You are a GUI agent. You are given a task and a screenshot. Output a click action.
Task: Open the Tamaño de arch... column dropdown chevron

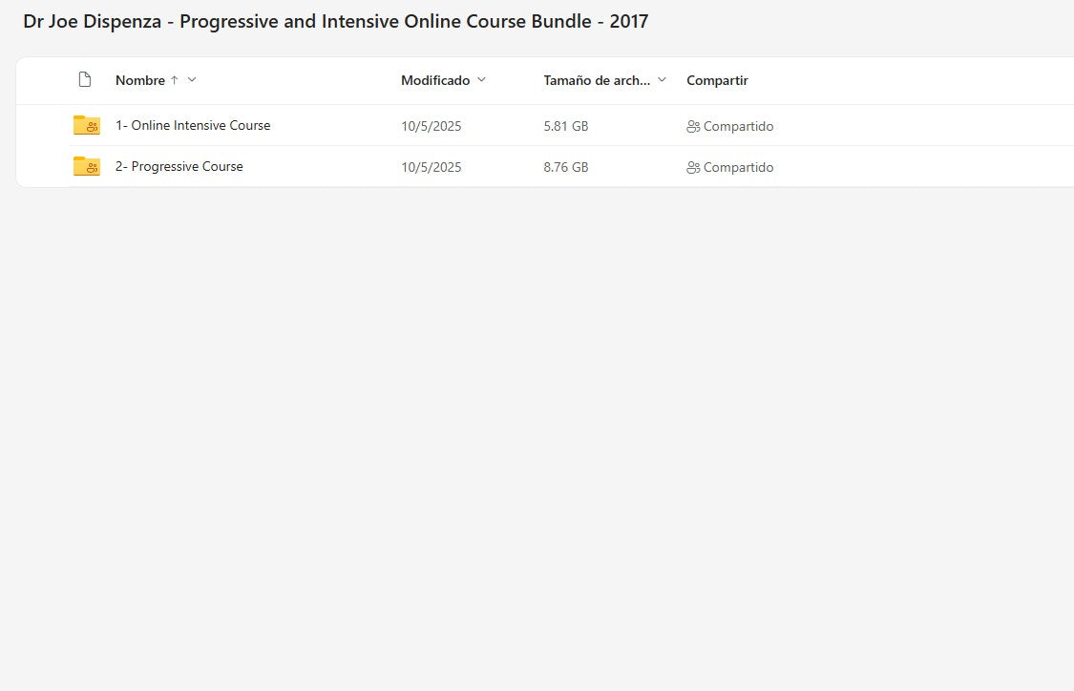tap(662, 80)
